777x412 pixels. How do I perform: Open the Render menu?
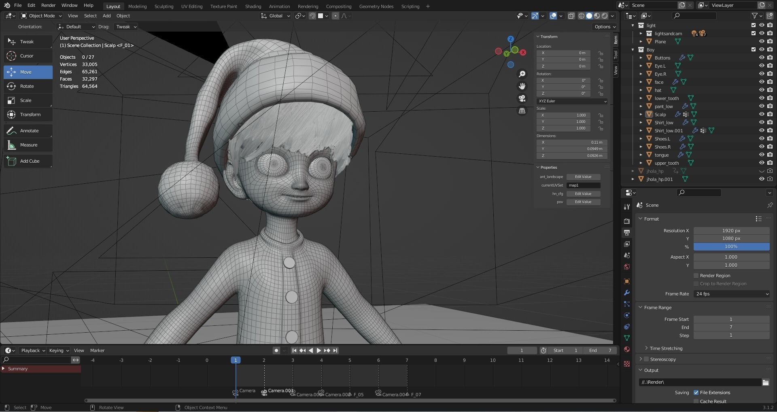(48, 5)
